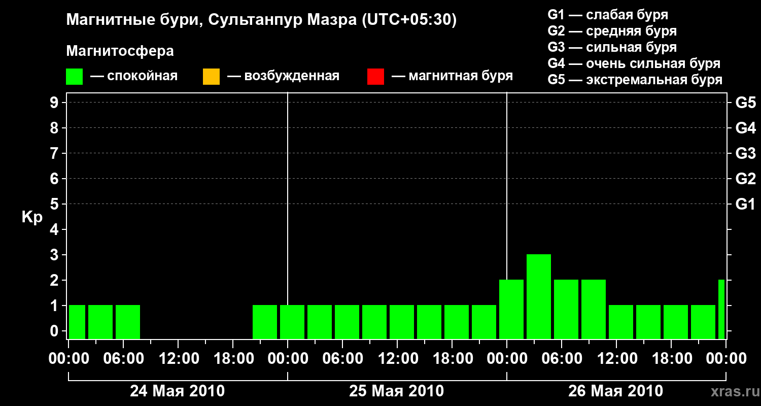Click the 'G1 — слабая буря' legend line
761x406 pixels.
coord(608,15)
